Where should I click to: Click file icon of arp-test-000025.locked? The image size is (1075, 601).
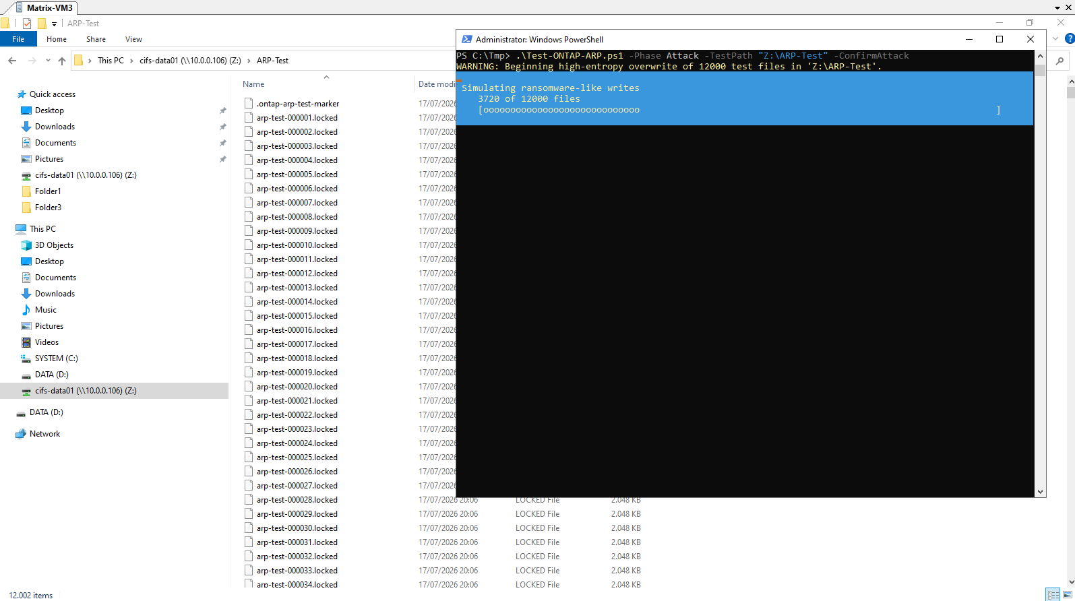click(249, 457)
